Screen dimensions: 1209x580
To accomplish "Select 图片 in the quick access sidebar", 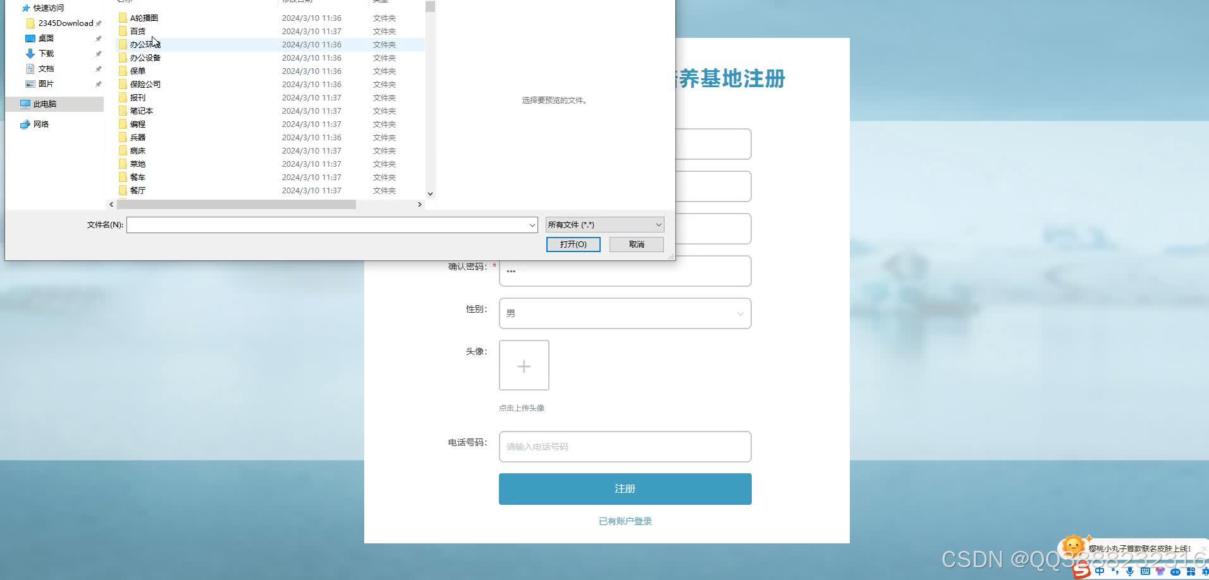I will 45,83.
